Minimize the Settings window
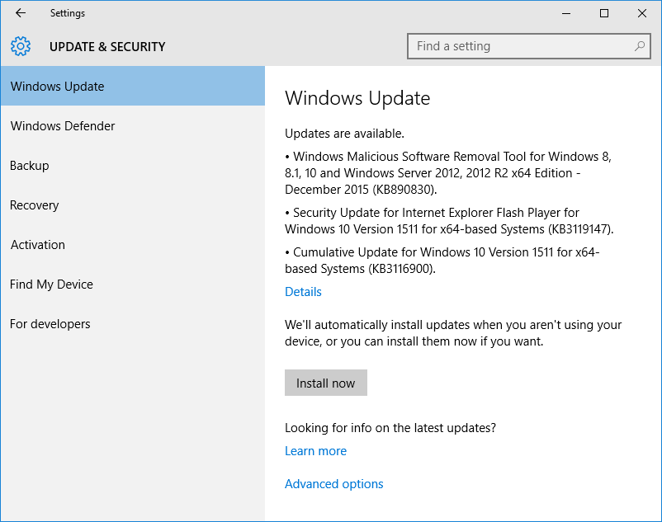Screen dimensions: 662x522 coord(566,13)
